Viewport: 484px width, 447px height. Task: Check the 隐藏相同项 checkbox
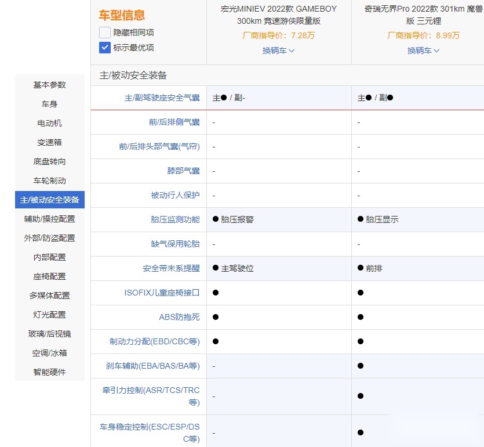[x=105, y=33]
